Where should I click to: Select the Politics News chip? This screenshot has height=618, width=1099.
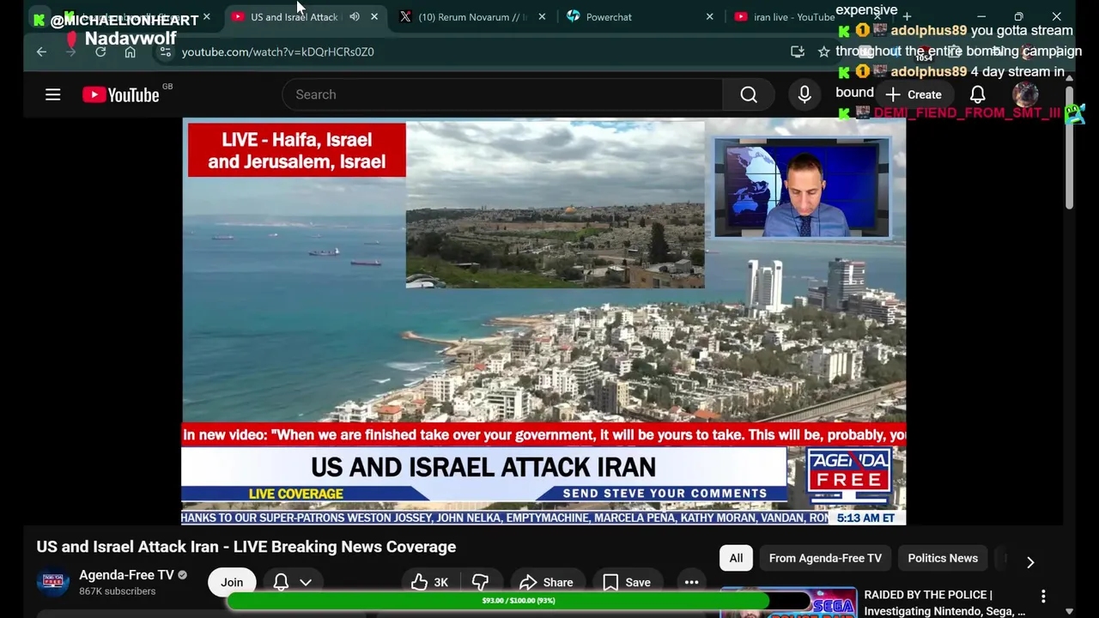943,558
